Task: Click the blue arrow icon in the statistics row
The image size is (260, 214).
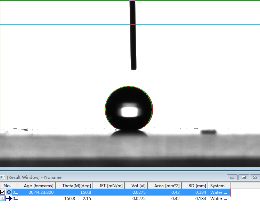Action: click(9, 199)
